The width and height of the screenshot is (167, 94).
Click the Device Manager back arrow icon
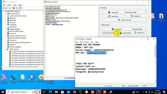[x=3, y=8]
